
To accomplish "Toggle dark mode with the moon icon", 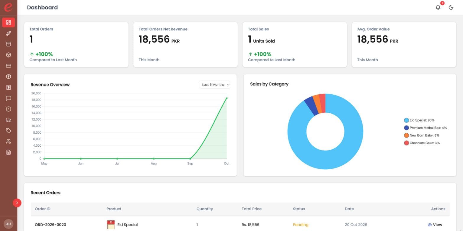I will coord(451,7).
